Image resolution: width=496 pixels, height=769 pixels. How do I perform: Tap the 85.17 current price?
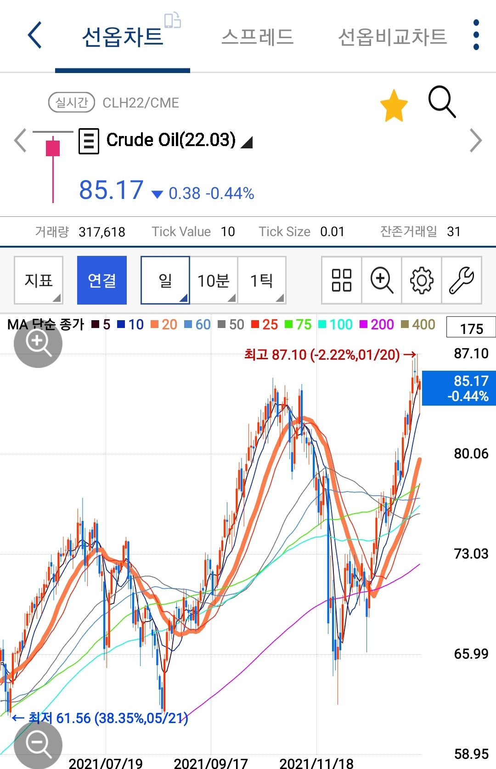111,190
